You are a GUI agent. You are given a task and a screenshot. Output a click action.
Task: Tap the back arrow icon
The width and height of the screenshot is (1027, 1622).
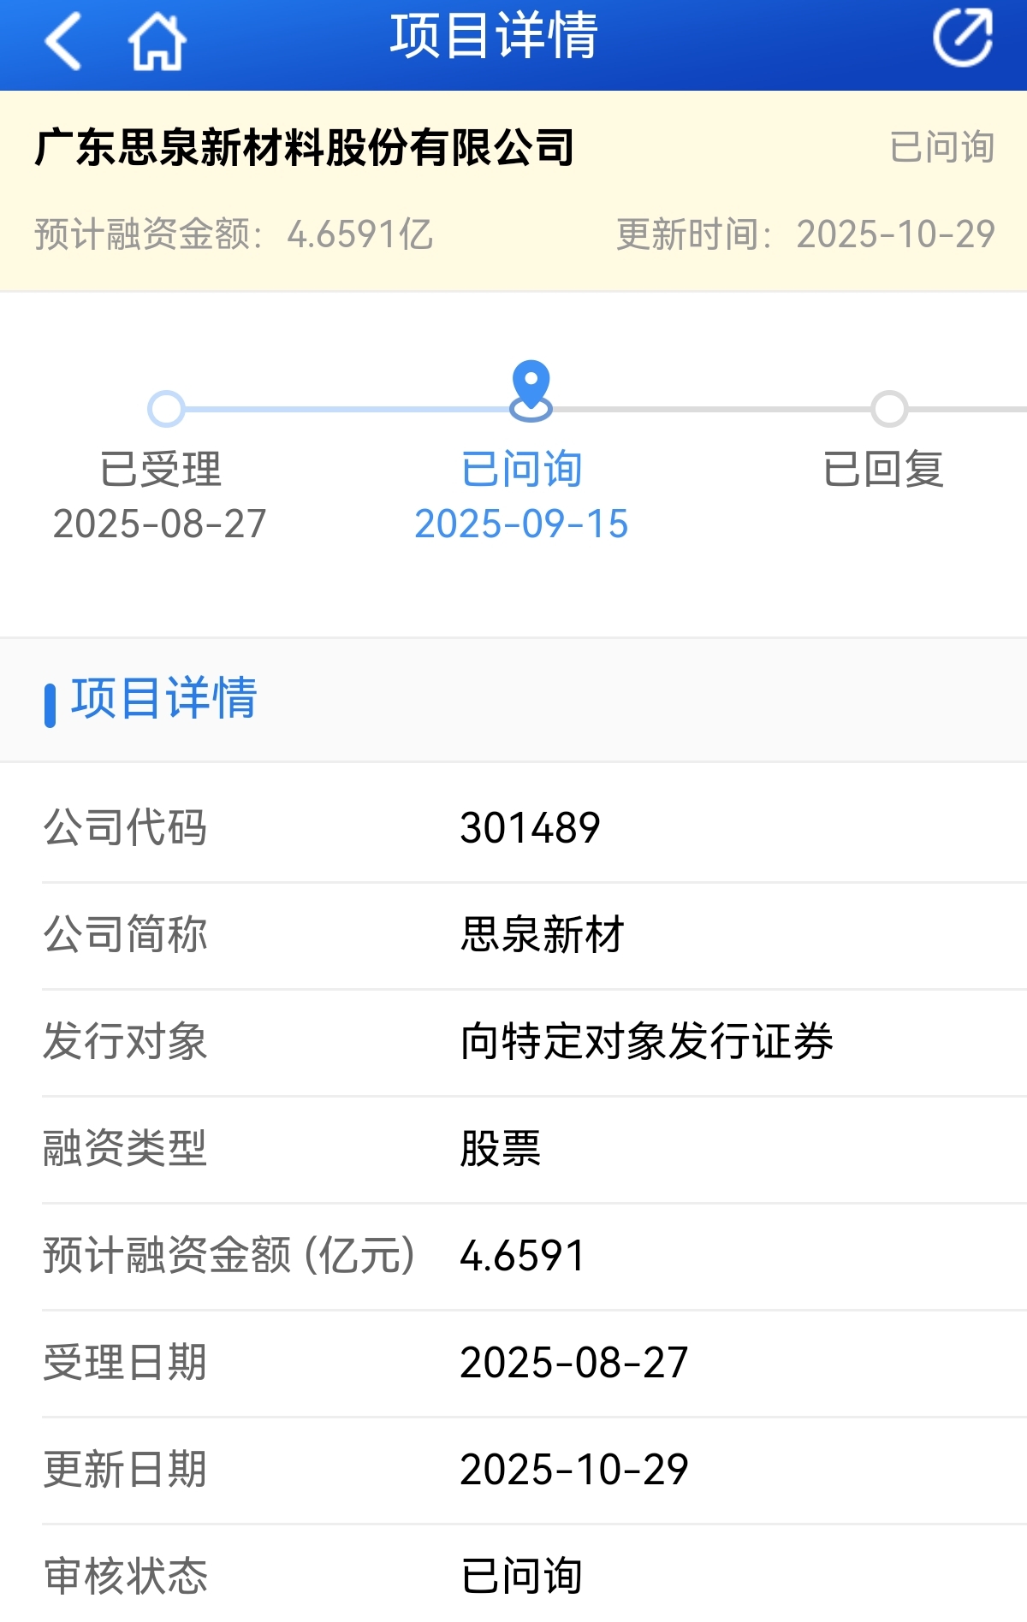pyautogui.click(x=62, y=40)
